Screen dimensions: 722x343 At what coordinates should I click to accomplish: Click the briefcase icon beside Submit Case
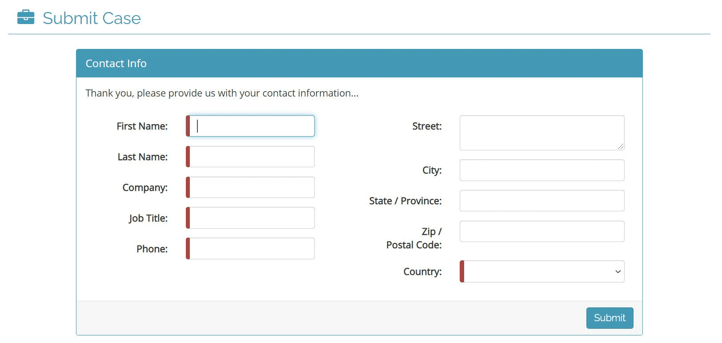click(26, 17)
